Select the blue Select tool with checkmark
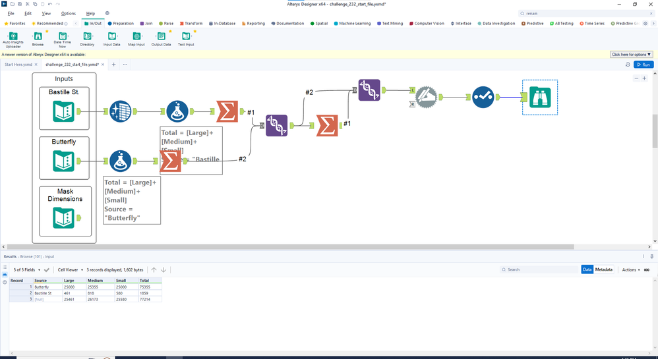The height and width of the screenshot is (359, 658). point(483,97)
